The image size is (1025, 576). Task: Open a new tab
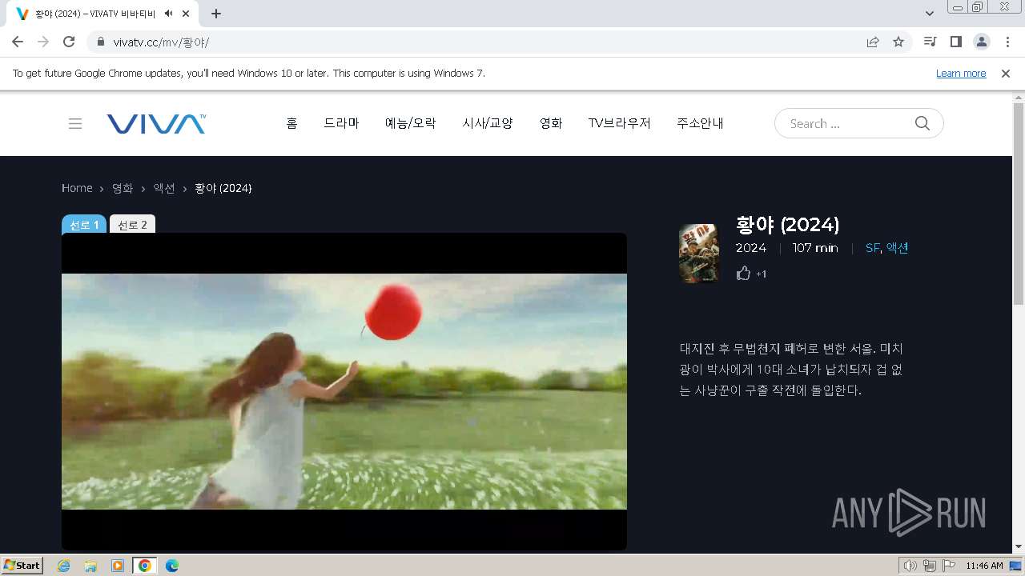point(216,14)
